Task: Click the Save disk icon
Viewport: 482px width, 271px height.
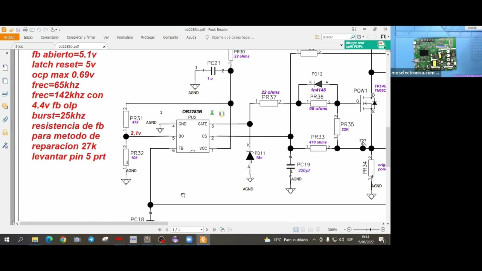Action: (x=18, y=30)
